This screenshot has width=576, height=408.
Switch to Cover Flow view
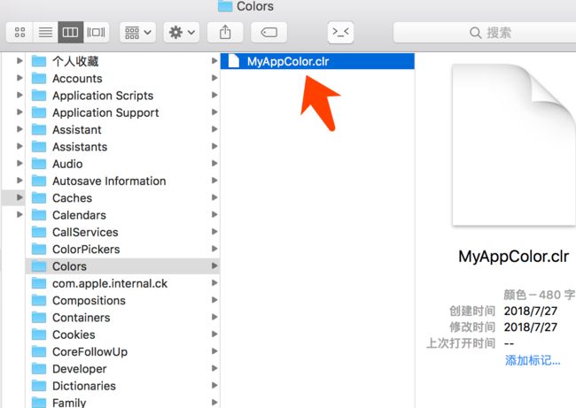[96, 32]
